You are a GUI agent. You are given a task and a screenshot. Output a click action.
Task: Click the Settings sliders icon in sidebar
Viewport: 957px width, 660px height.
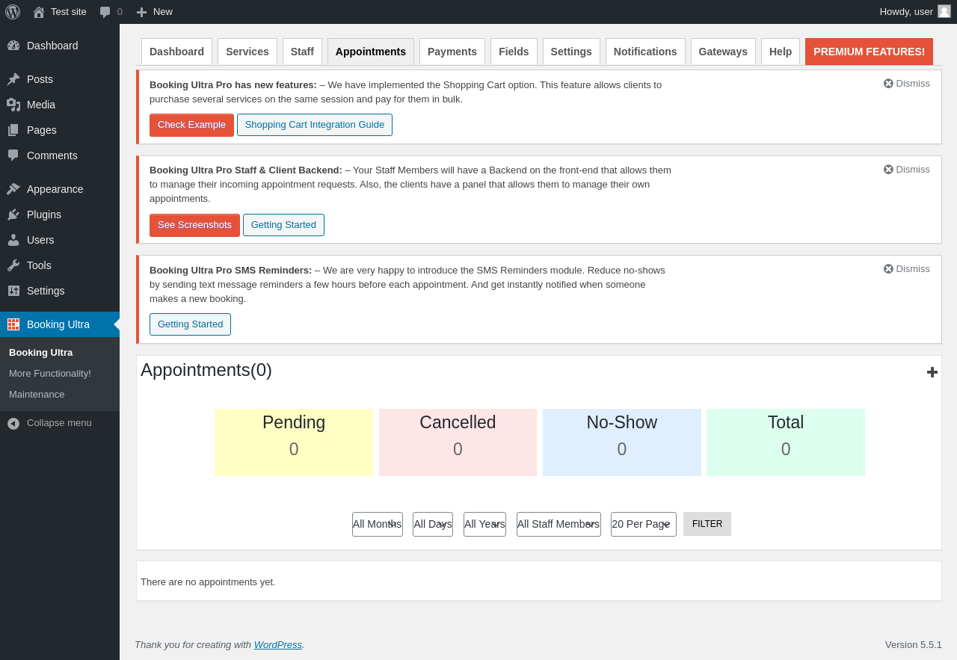[13, 291]
